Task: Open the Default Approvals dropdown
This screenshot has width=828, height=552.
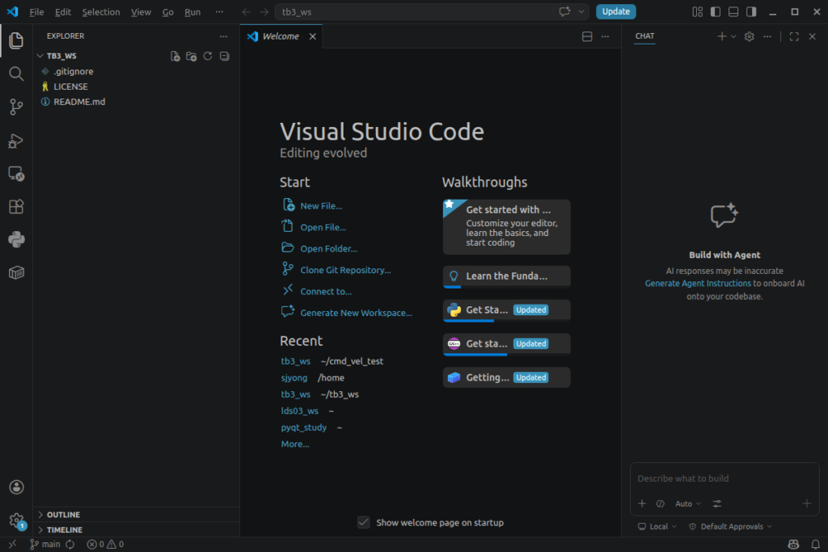Action: coord(730,527)
